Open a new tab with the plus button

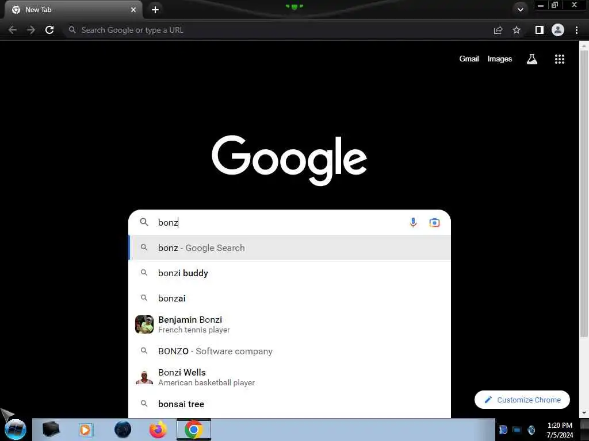(155, 10)
